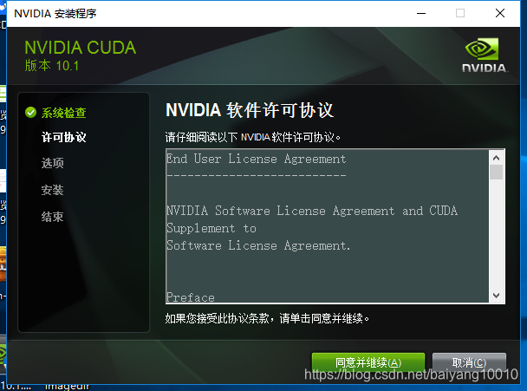Click 'Supplement to' line in license box

point(211,228)
